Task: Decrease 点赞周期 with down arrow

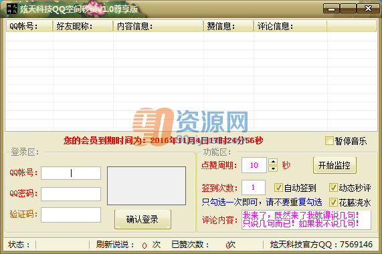Action: [273, 168]
